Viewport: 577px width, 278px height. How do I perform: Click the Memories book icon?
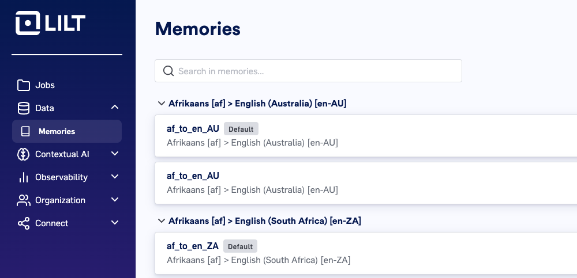pyautogui.click(x=25, y=131)
